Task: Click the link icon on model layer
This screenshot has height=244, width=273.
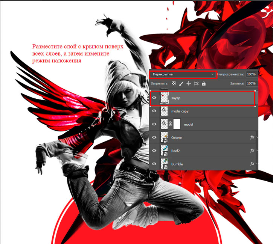Action: 171,124
